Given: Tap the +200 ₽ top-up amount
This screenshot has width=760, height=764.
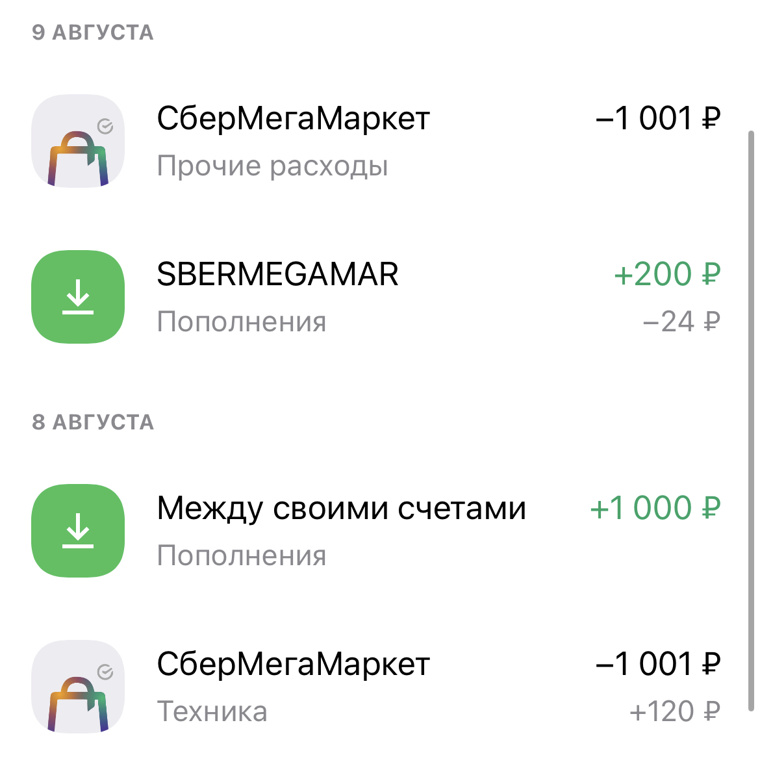Looking at the screenshot, I should click(668, 274).
